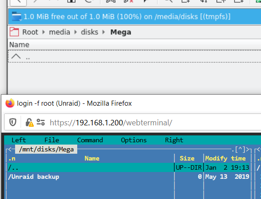
Task: Click the up-arrow icon of the '..' row
Action: [16, 57]
